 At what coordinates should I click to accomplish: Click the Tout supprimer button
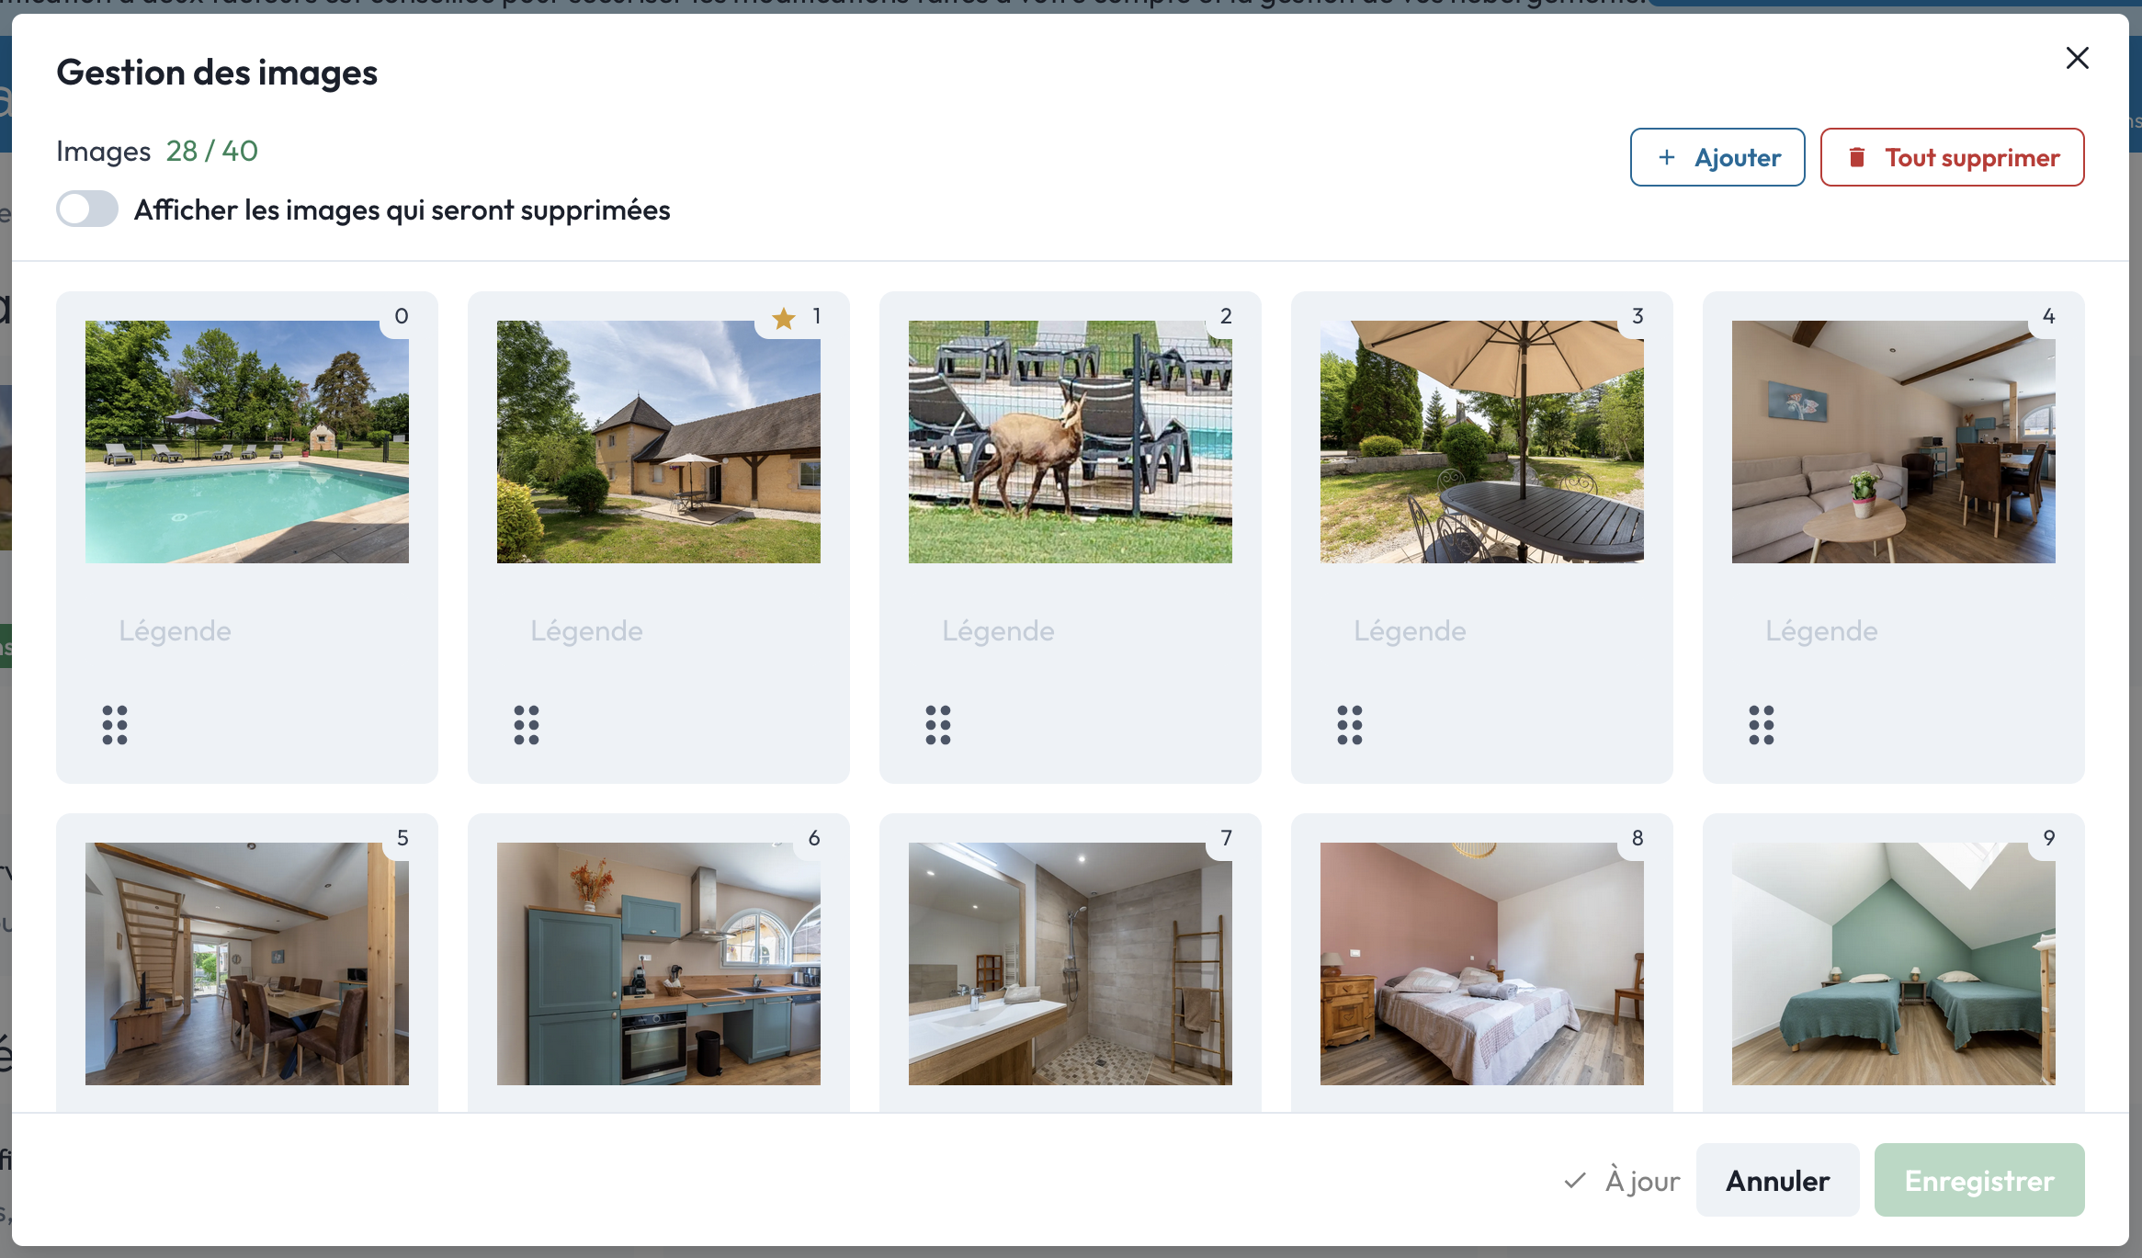click(1952, 157)
